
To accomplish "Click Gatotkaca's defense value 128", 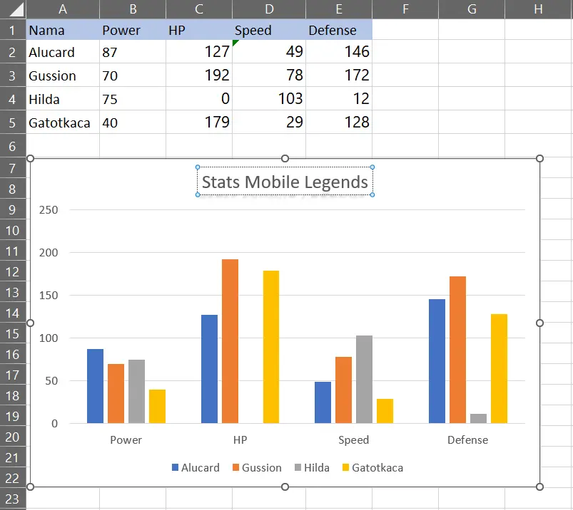I will [339, 123].
